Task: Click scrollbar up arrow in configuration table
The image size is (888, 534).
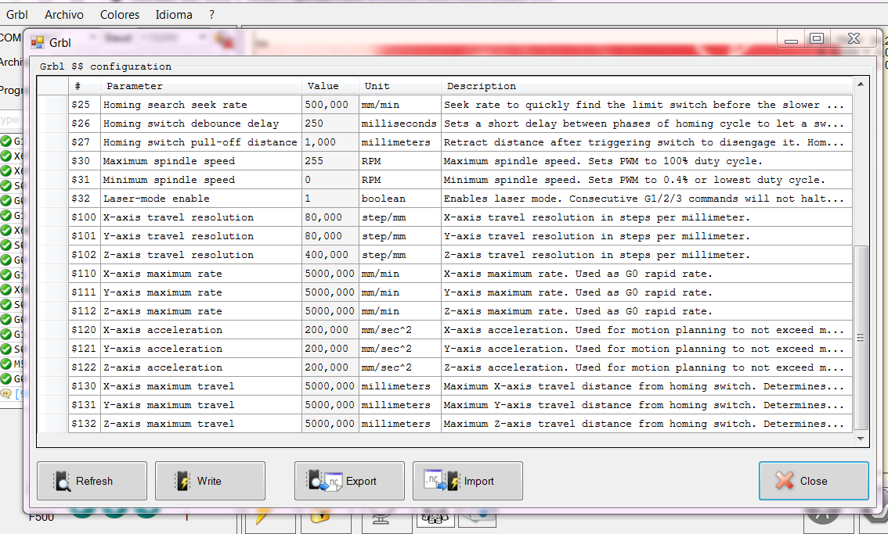Action: (x=861, y=84)
